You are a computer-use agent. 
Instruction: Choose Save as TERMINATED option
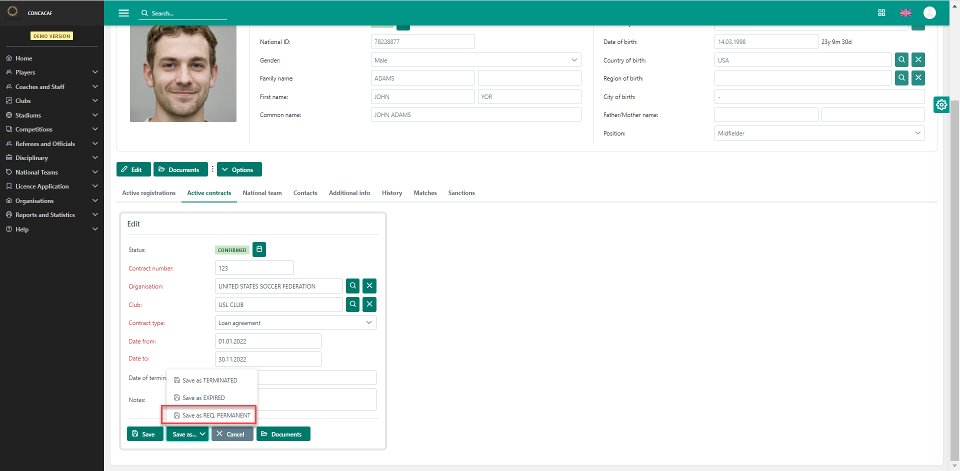click(209, 380)
